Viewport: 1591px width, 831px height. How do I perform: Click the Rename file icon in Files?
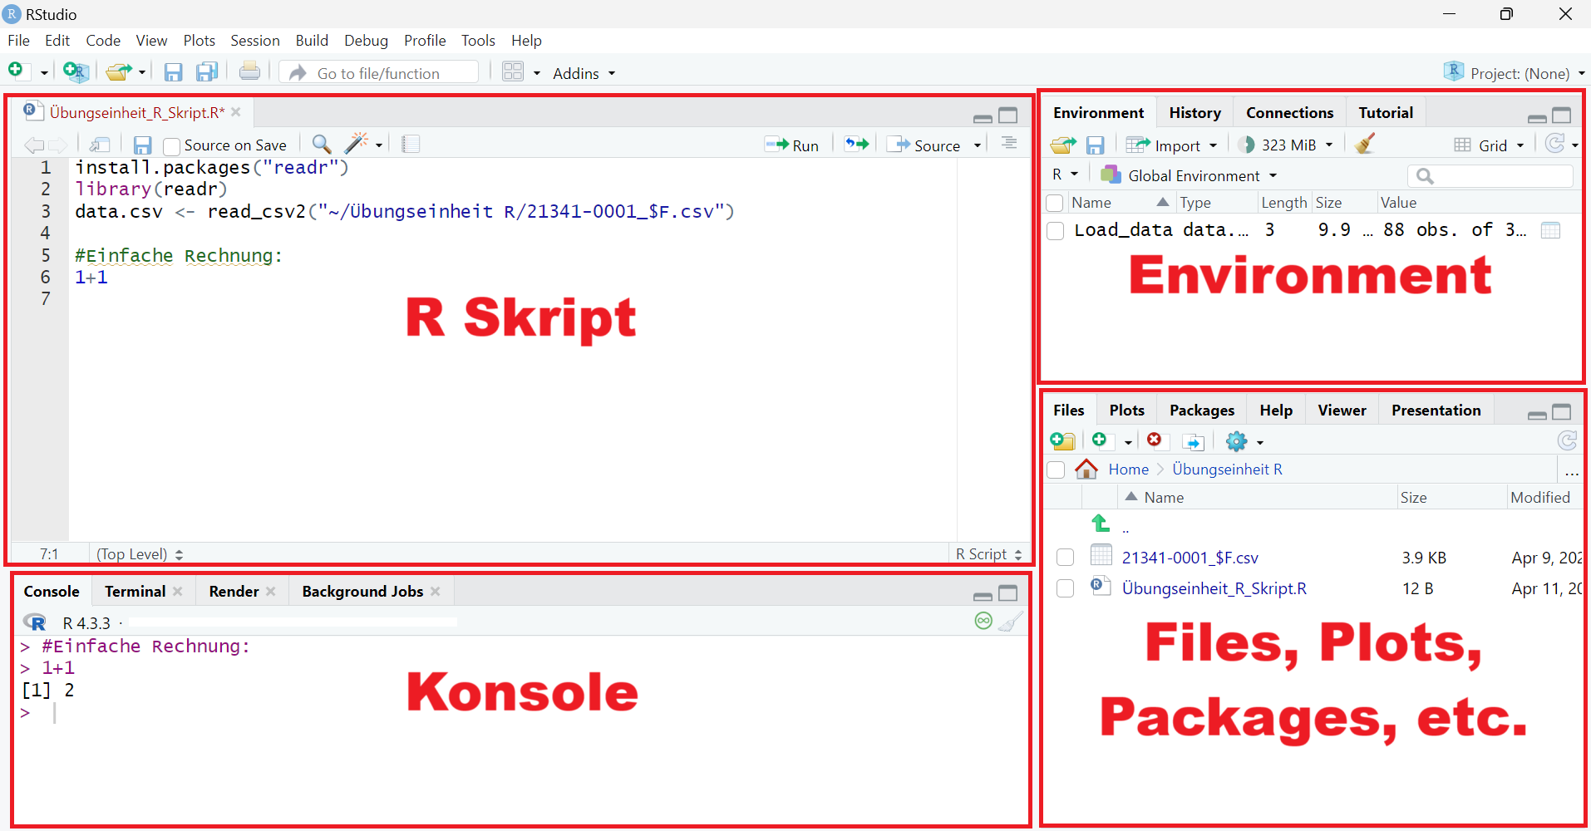point(1193,441)
